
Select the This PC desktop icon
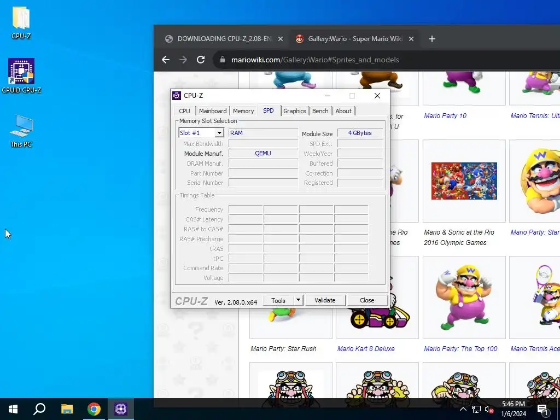21,131
